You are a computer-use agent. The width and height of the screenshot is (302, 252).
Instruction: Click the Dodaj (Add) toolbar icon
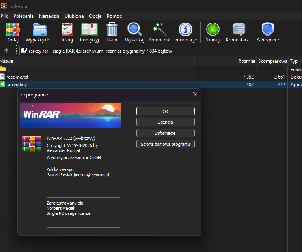[x=13, y=30]
